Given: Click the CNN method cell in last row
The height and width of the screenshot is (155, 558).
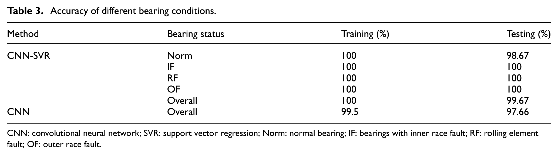Looking at the screenshot, I should (18, 112).
